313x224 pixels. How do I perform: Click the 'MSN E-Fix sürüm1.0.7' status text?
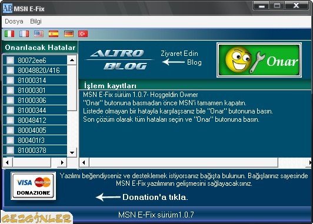coord(156,215)
